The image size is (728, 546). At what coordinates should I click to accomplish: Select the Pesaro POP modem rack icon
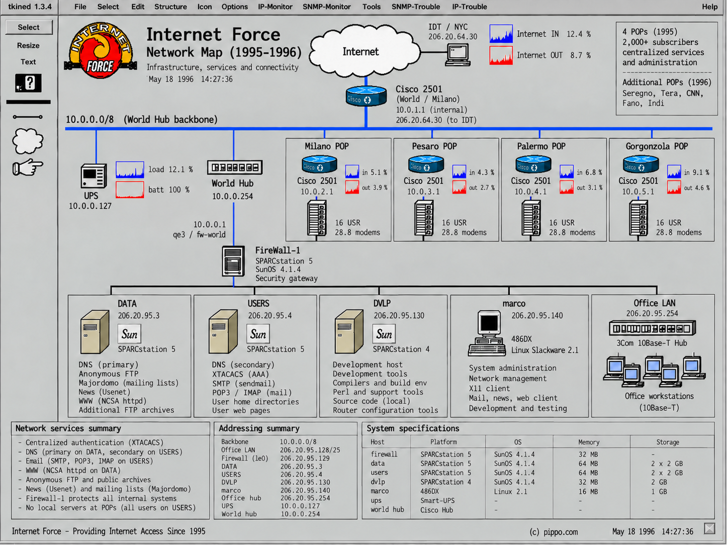[x=424, y=218]
